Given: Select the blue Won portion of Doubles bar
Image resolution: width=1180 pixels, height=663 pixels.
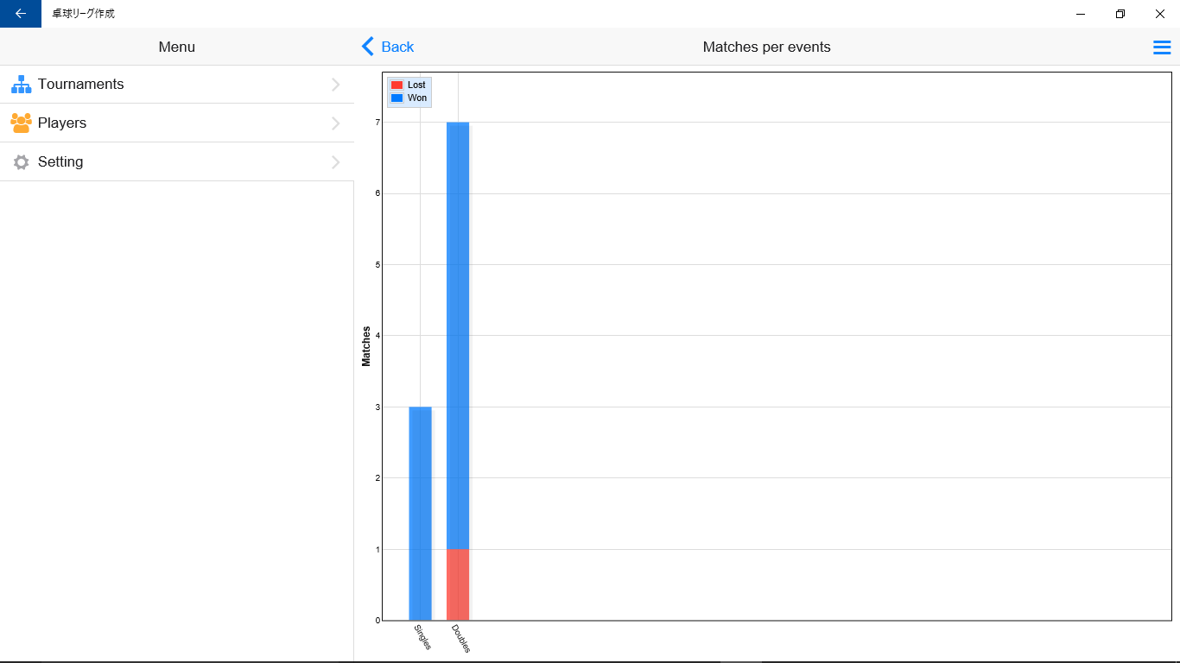Looking at the screenshot, I should (458, 335).
